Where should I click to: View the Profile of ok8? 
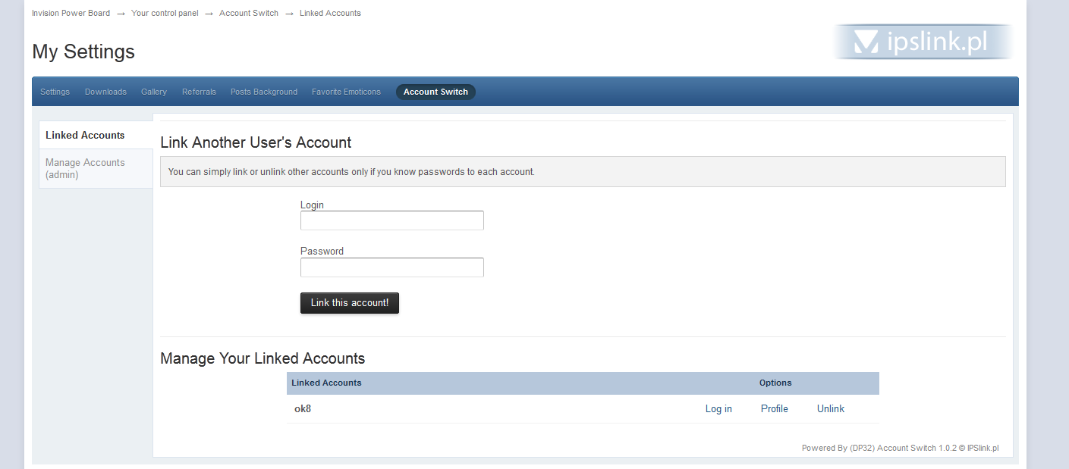pos(774,408)
